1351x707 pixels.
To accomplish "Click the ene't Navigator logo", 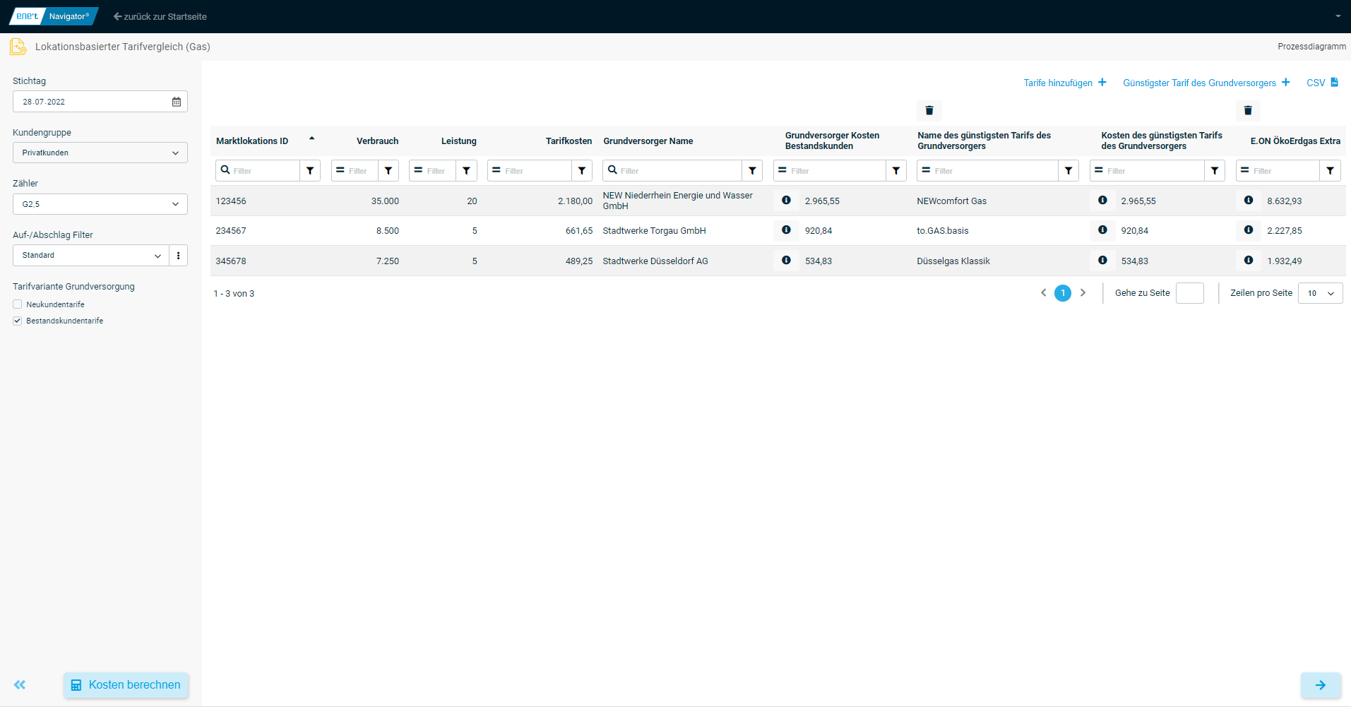I will tap(53, 16).
